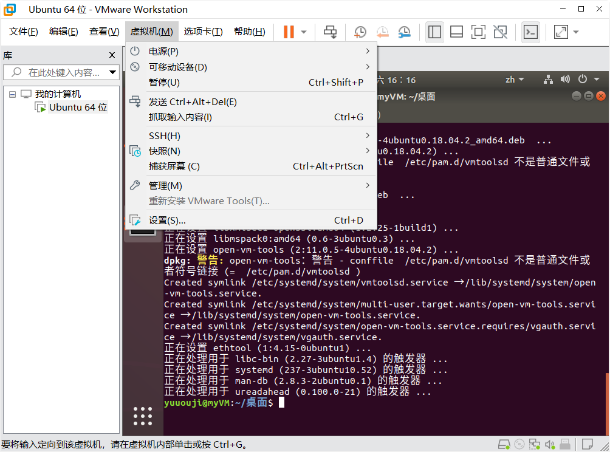Minimize the Ubuntu terminal window
The width and height of the screenshot is (610, 452).
pyautogui.click(x=577, y=96)
